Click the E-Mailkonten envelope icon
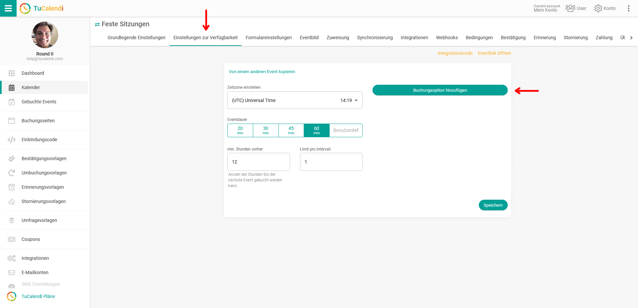638x308 pixels. point(12,272)
